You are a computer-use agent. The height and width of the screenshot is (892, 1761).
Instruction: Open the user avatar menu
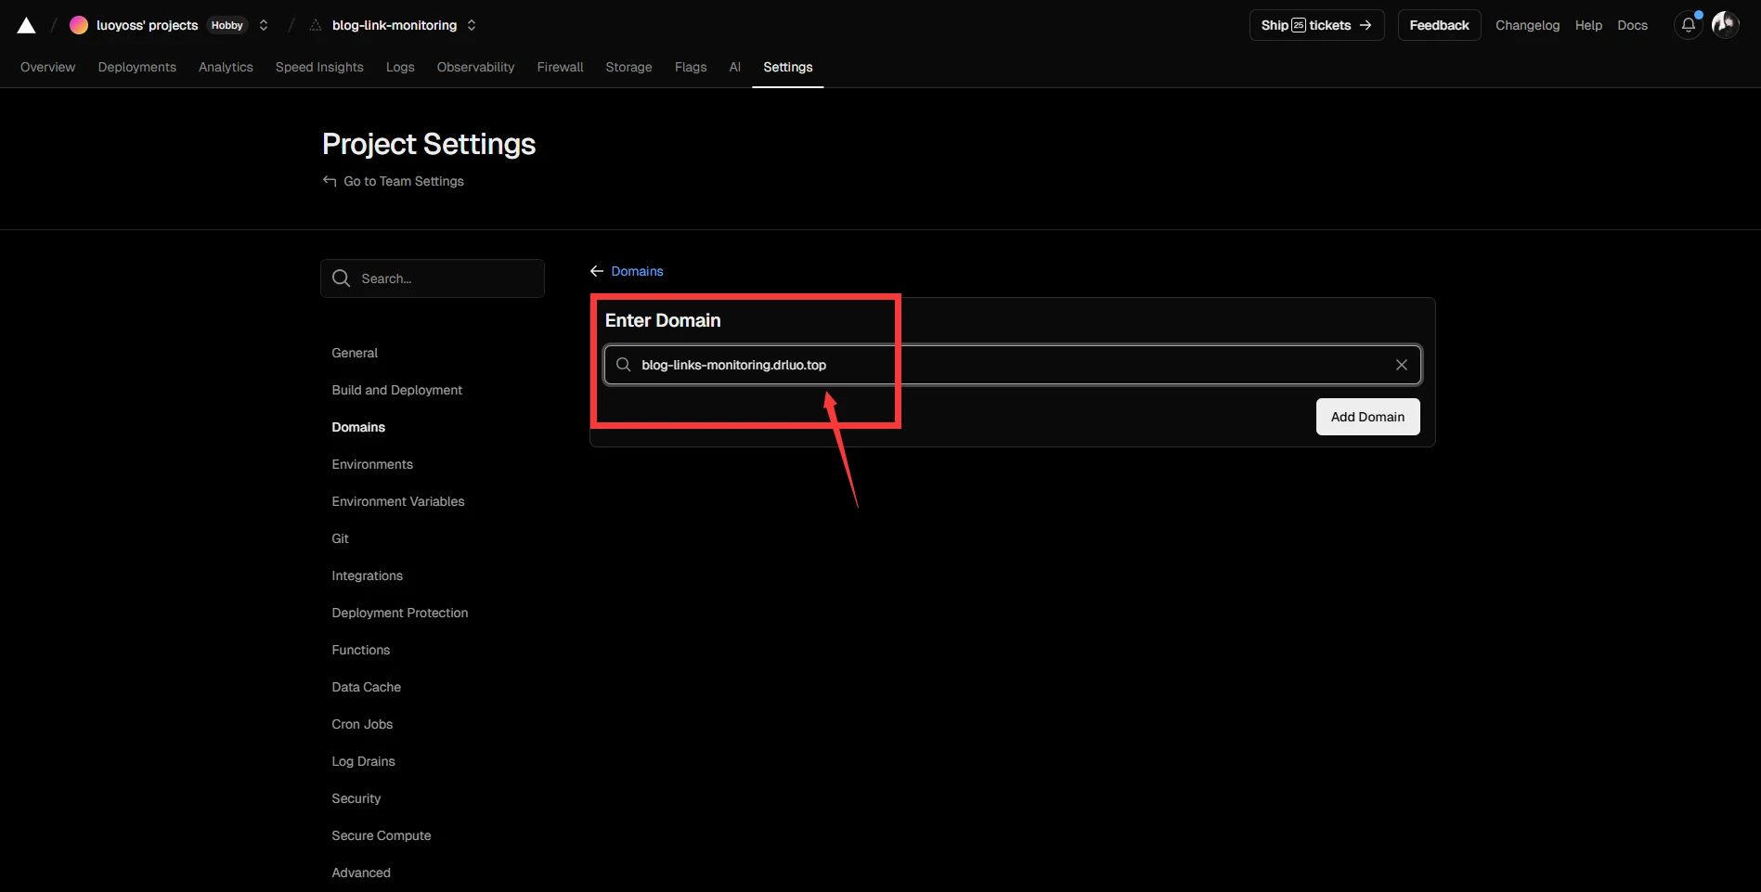coord(1725,25)
